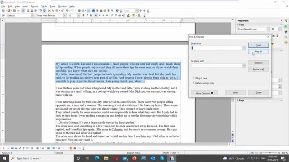This screenshot has height=162, width=289.
Task: Click the numbering list icon
Action: tap(112, 15)
